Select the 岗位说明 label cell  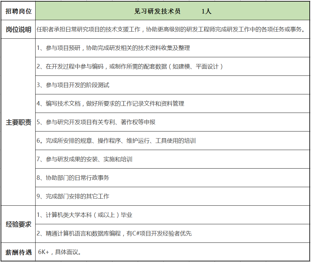18,29
